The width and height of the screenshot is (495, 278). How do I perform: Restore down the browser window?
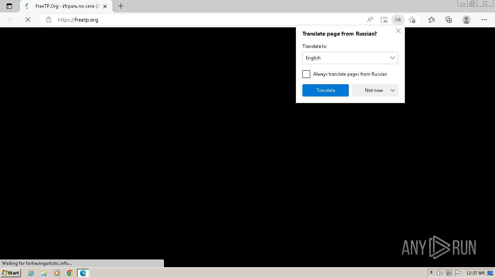[x=472, y=3]
